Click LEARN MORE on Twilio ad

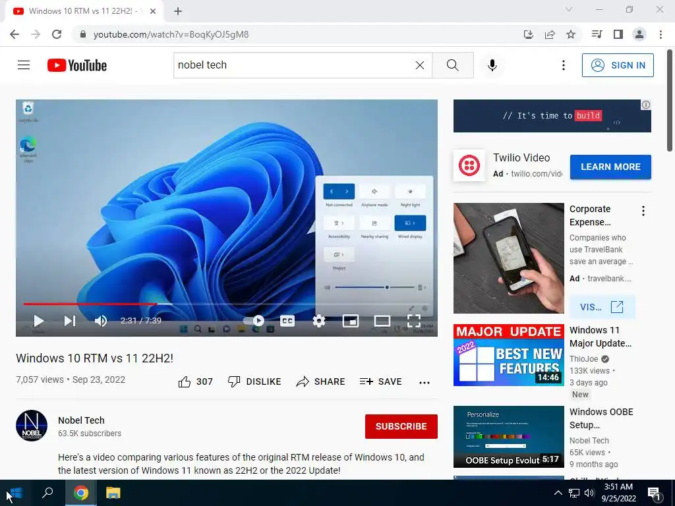[x=610, y=167]
